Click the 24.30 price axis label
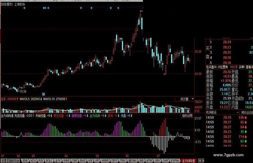This screenshot has height=163, width=253. coord(198,74)
